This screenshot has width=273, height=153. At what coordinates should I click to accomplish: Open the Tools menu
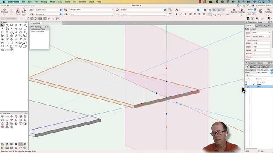[67, 2]
